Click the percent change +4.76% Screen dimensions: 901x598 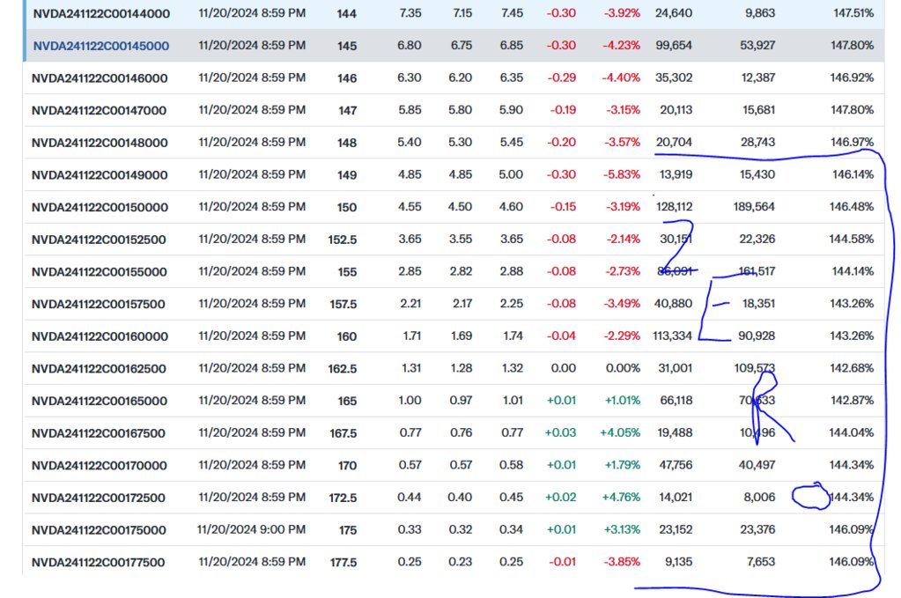click(621, 497)
